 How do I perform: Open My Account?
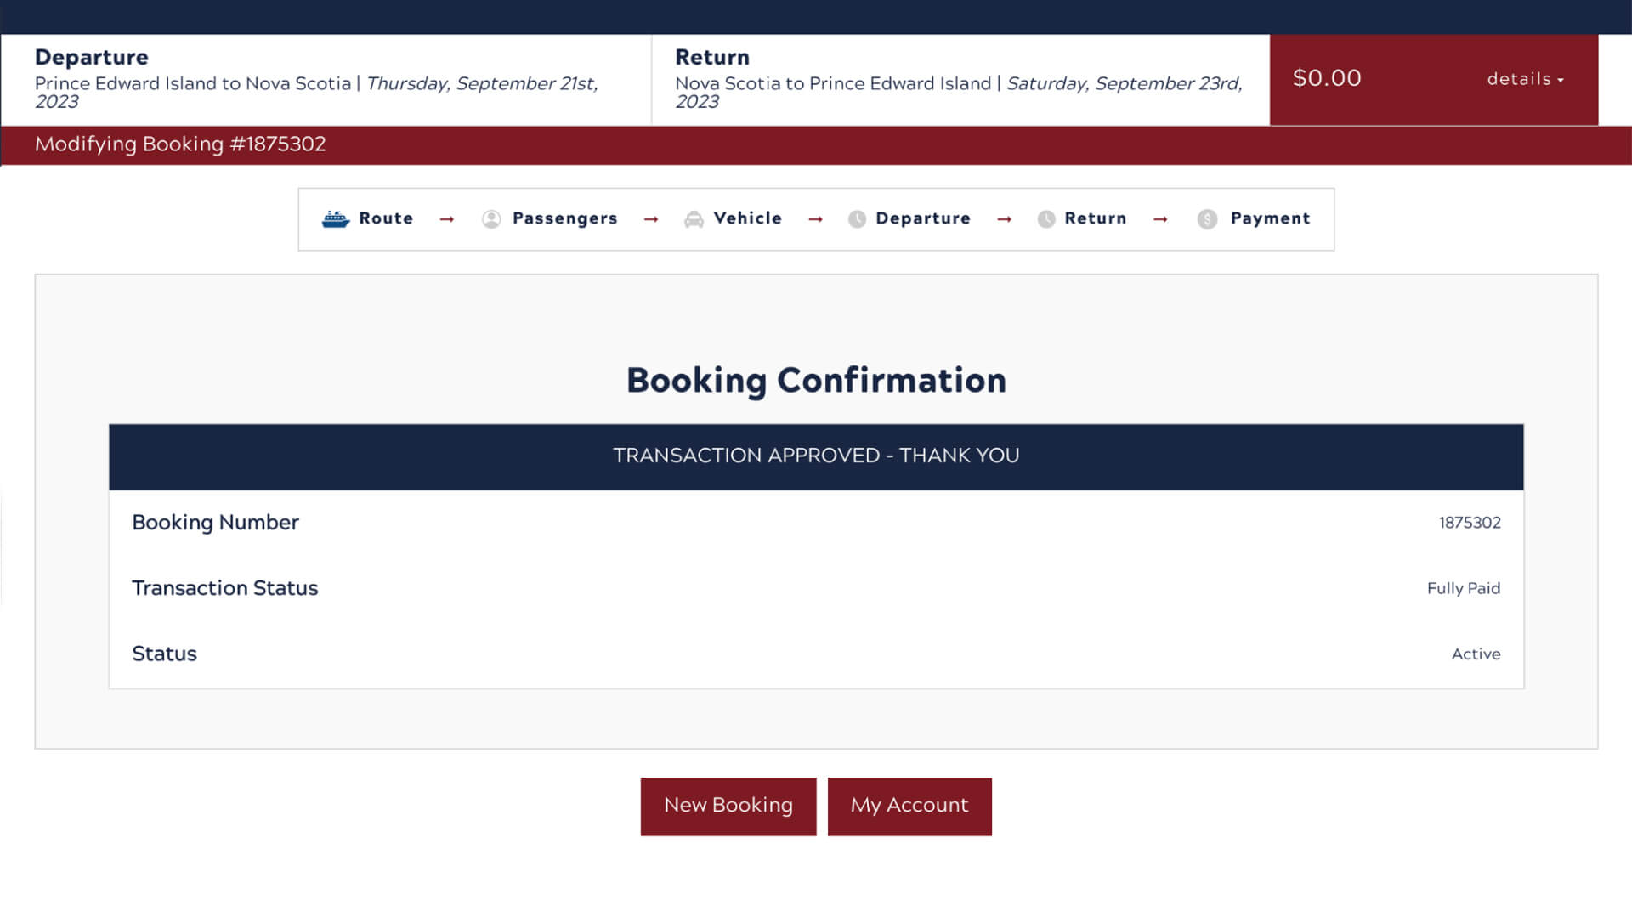[x=909, y=806]
